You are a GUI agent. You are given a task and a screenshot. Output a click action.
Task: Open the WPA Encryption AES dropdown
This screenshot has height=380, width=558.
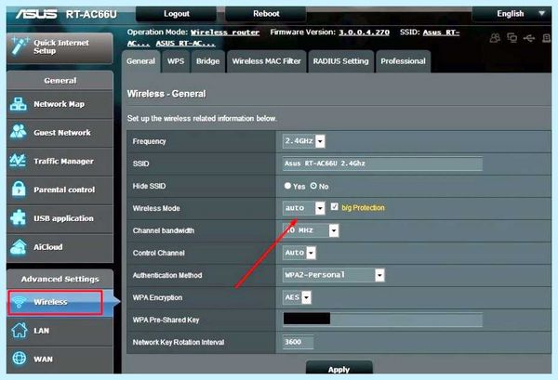297,297
